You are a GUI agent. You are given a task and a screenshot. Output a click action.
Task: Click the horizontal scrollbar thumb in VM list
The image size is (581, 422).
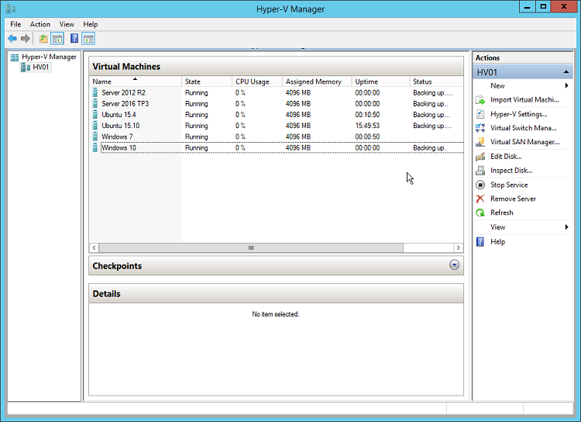251,247
